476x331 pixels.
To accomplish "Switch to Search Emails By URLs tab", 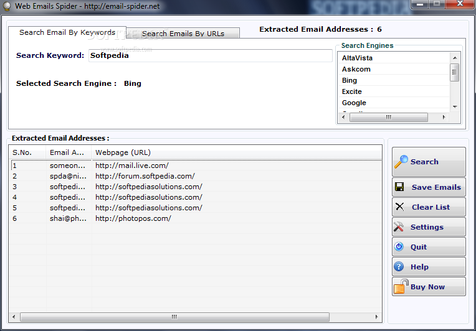I will click(183, 34).
